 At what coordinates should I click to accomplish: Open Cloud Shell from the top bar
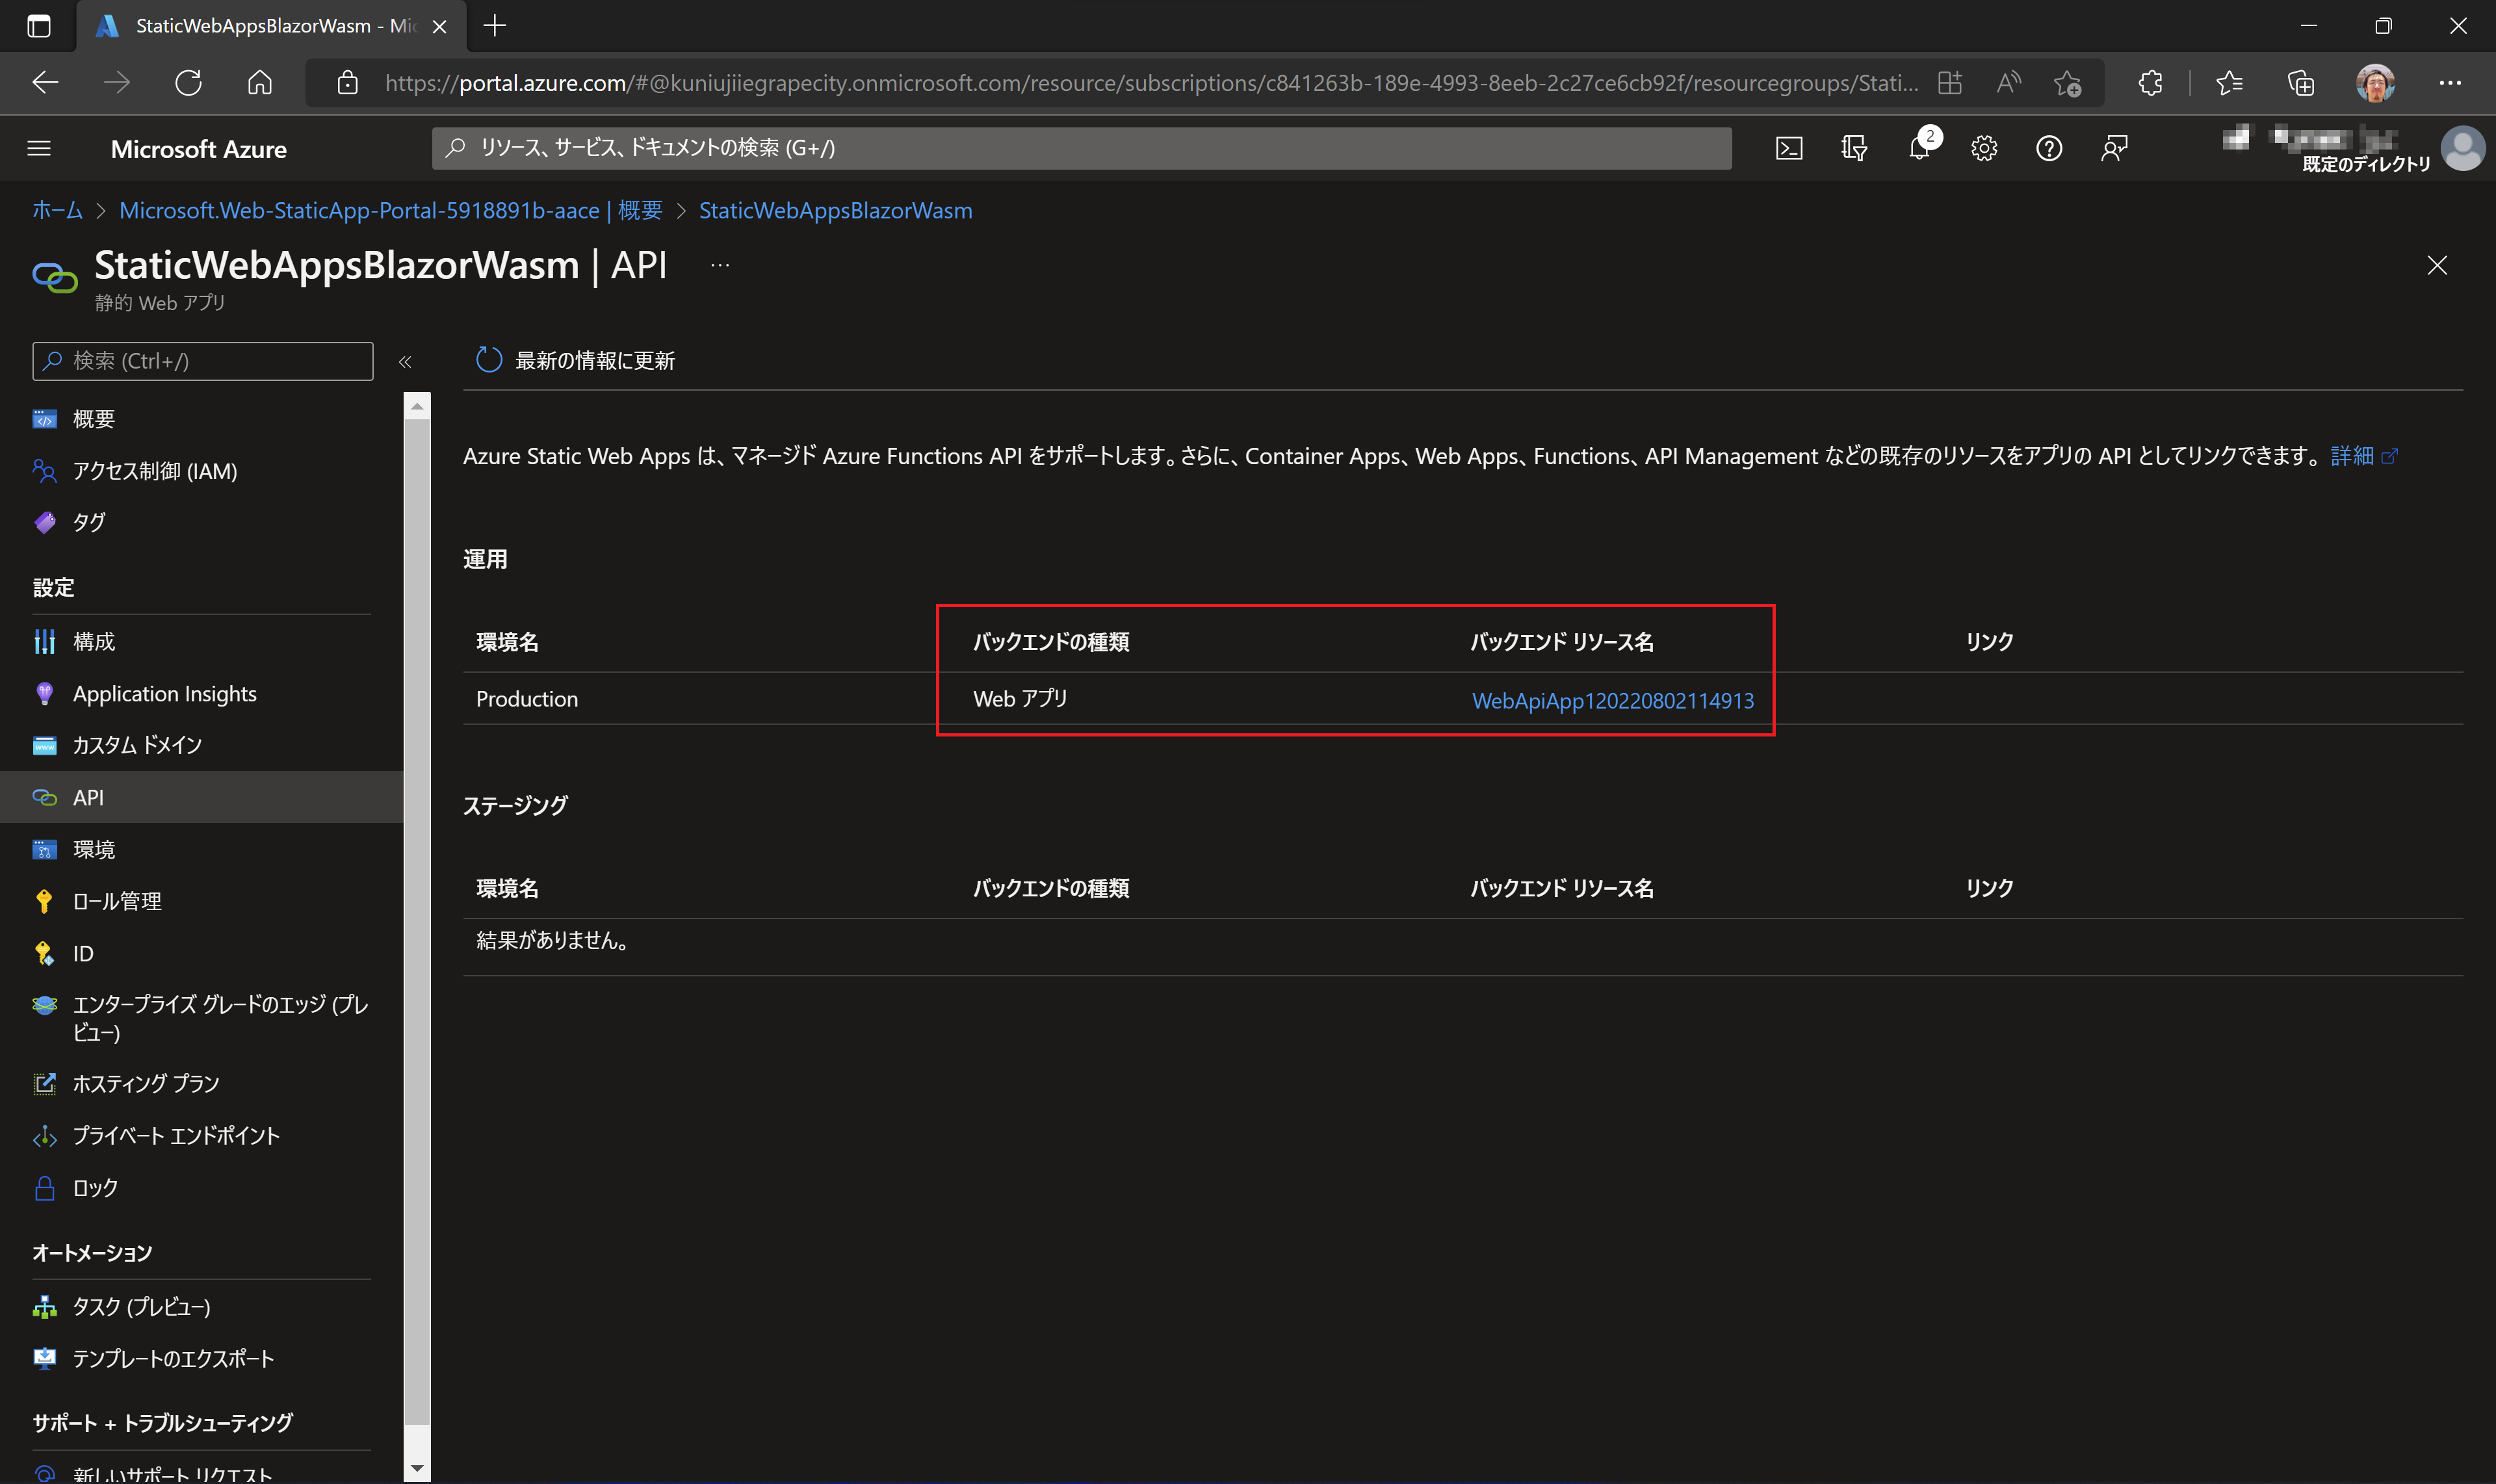click(1789, 148)
